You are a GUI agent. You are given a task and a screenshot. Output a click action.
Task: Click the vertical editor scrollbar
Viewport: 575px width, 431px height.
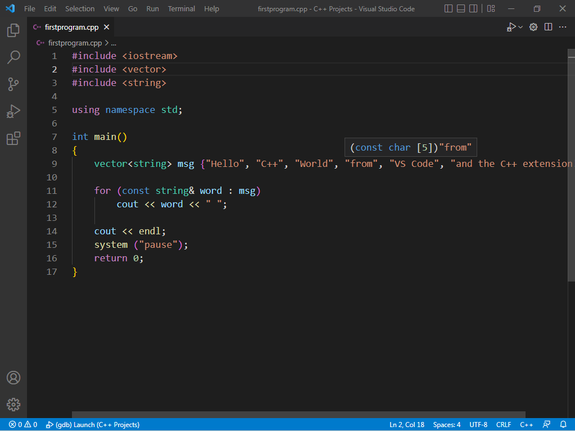tap(571, 165)
